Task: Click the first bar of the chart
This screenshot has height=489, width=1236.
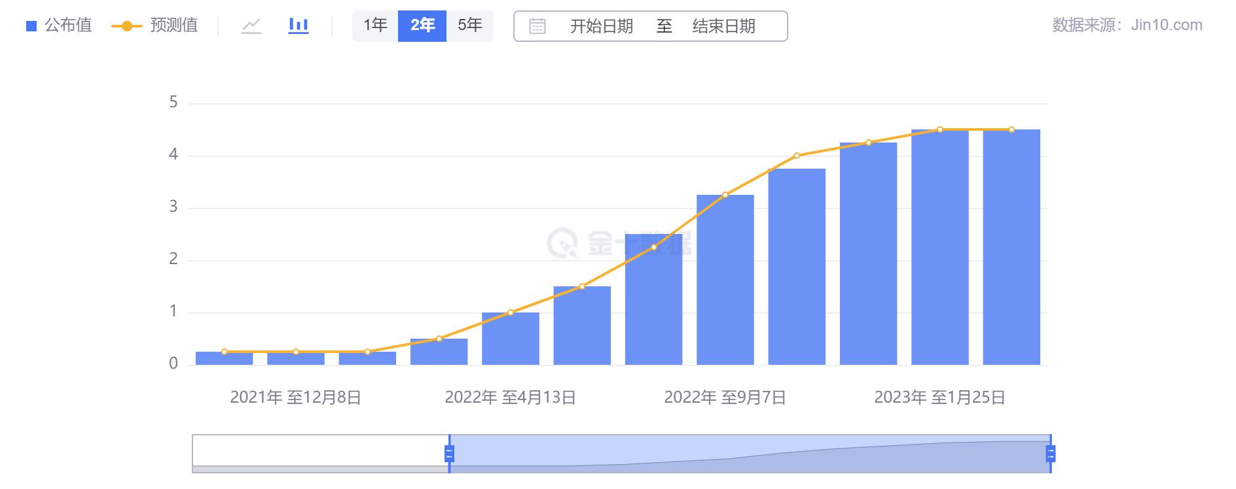Action: point(224,358)
